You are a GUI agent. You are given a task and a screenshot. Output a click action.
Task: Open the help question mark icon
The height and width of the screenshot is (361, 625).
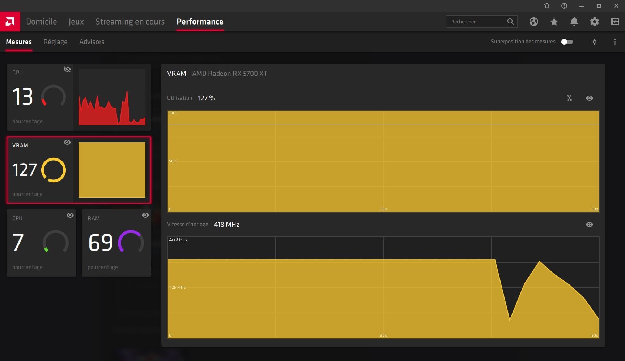click(x=564, y=6)
